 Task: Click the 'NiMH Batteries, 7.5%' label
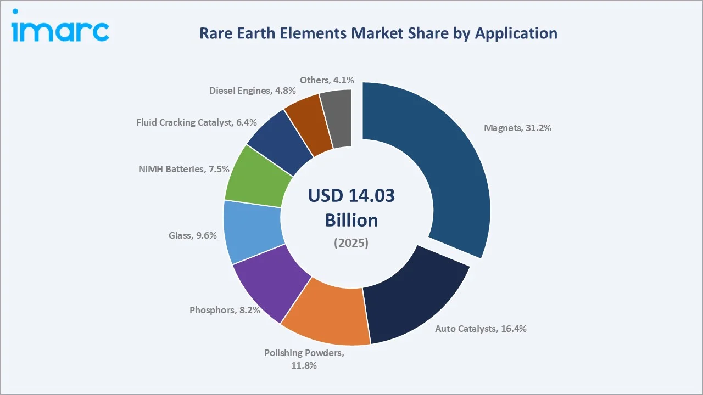183,169
